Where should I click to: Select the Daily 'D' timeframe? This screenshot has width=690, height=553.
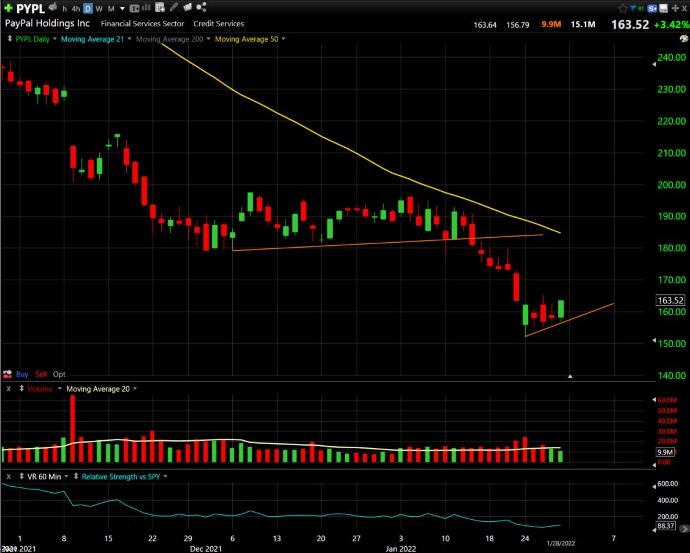[x=88, y=9]
